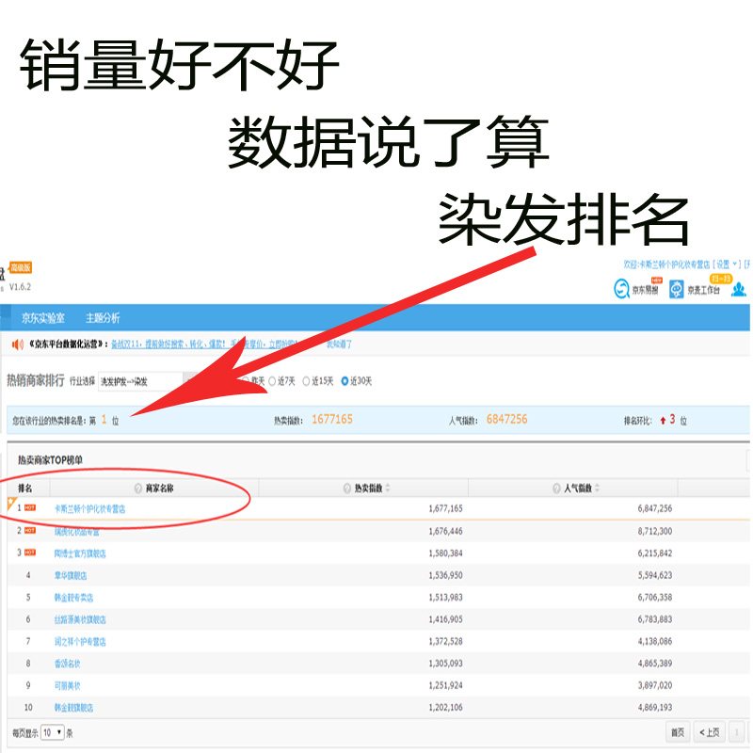Open the 韩金靓旗舰店 store link in row 10
The image size is (753, 753).
(x=74, y=708)
